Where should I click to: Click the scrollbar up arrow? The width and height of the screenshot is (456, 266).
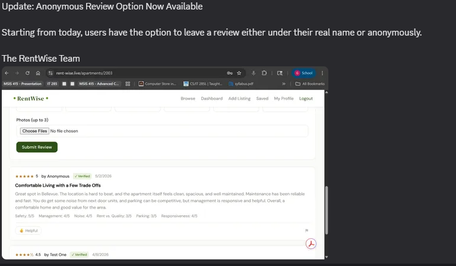[327, 92]
